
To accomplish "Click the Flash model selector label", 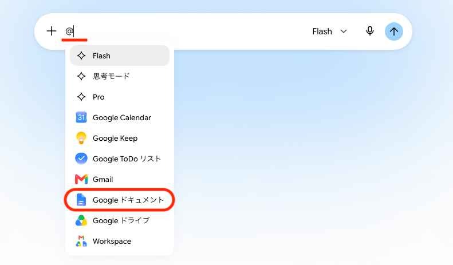I will tap(322, 31).
